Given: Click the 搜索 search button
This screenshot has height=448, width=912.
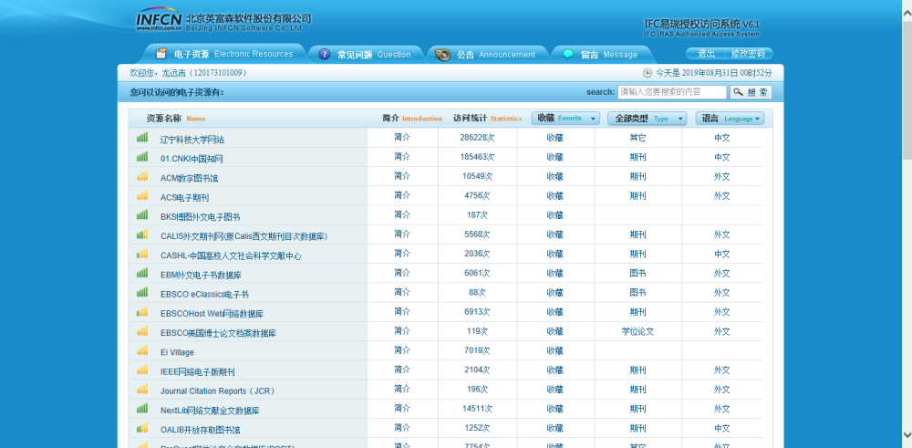Looking at the screenshot, I should pyautogui.click(x=751, y=92).
